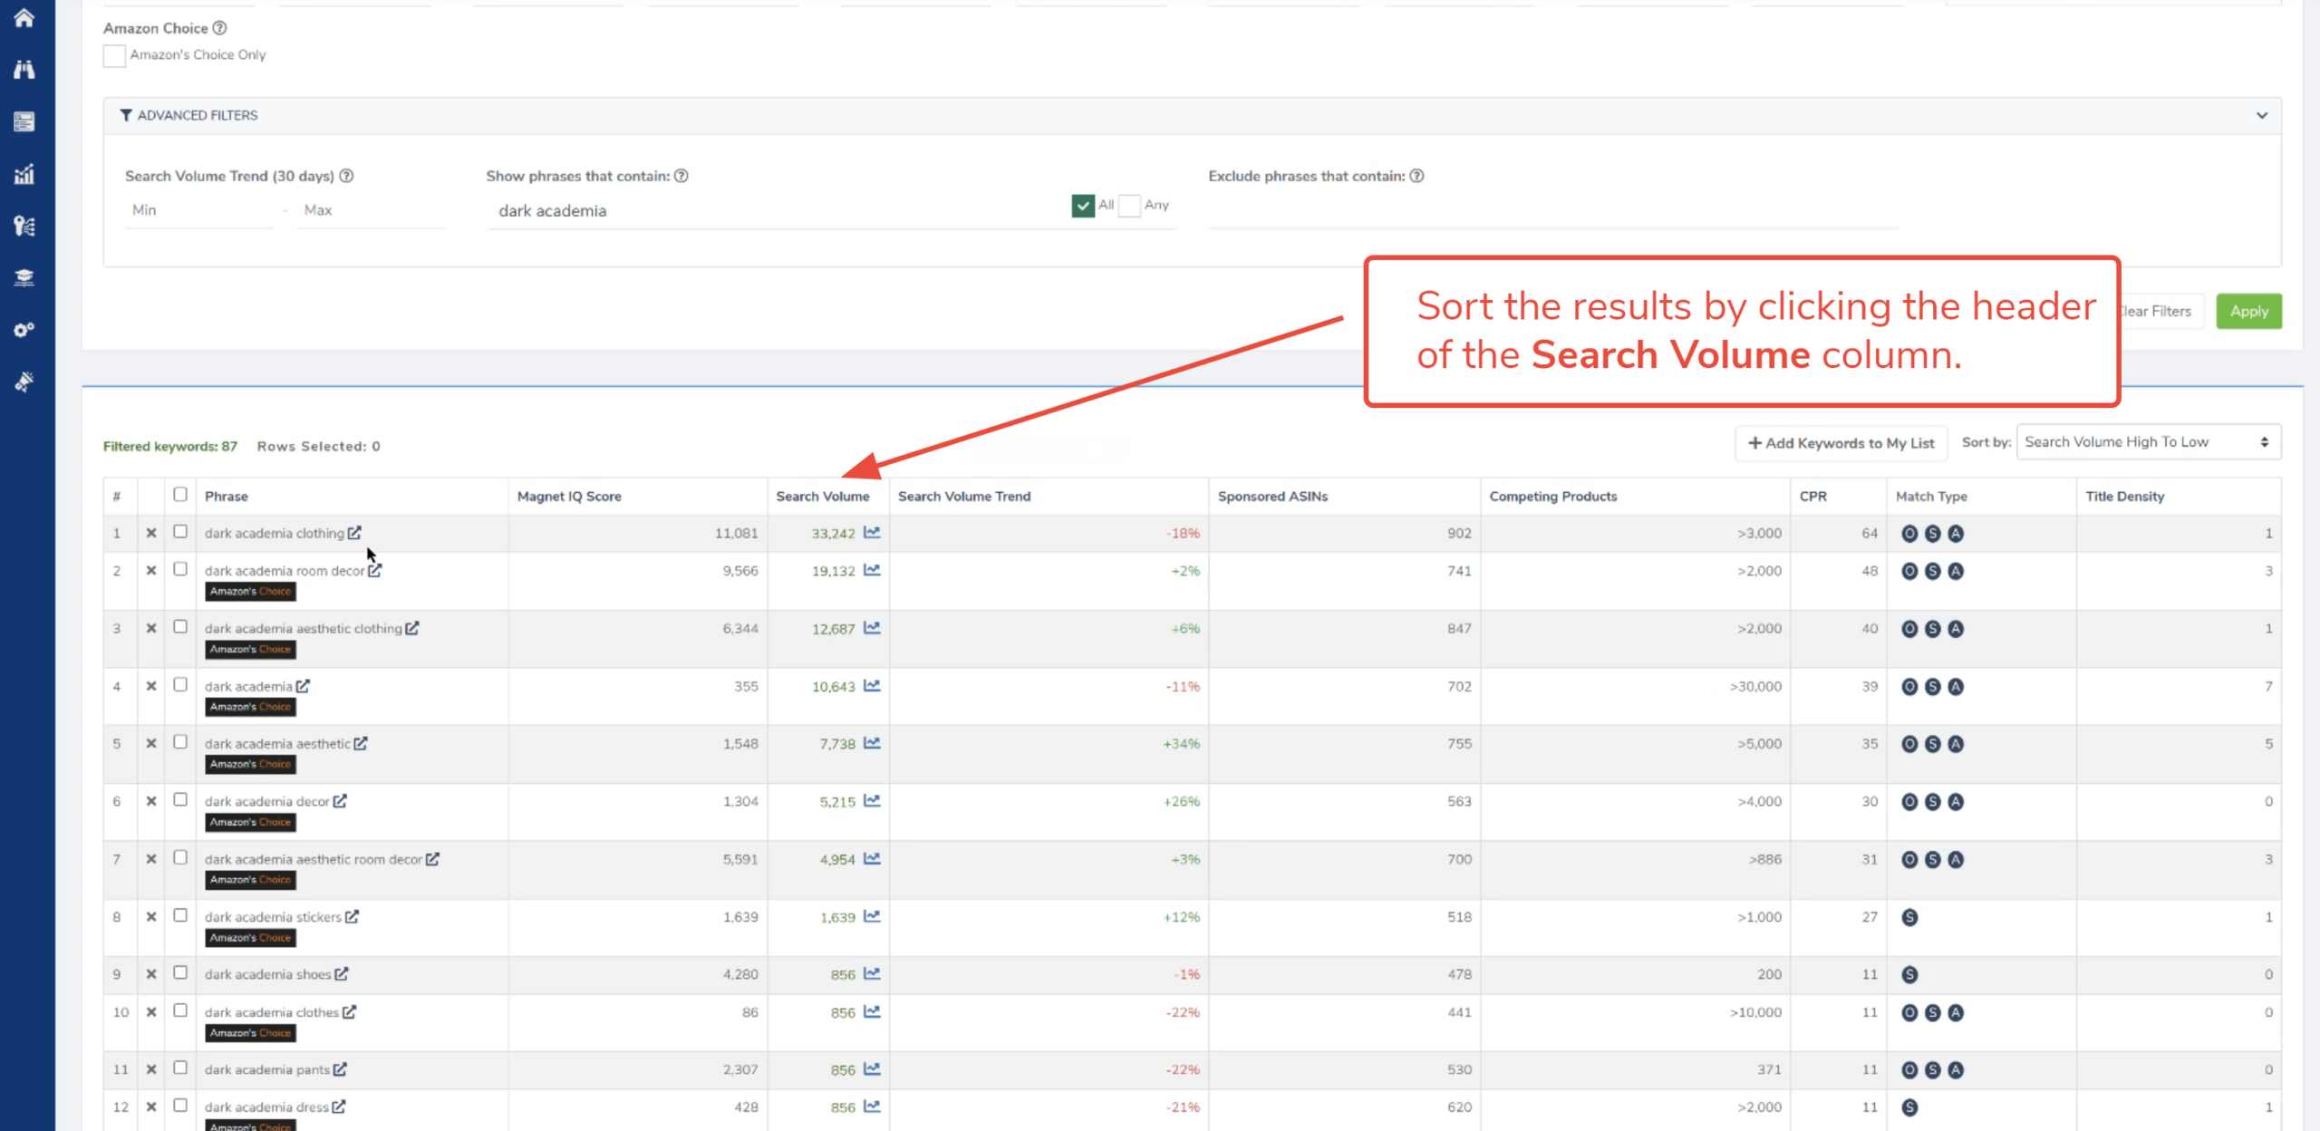2320x1131 pixels.
Task: Remove the dark academia room decor row
Action: point(151,571)
